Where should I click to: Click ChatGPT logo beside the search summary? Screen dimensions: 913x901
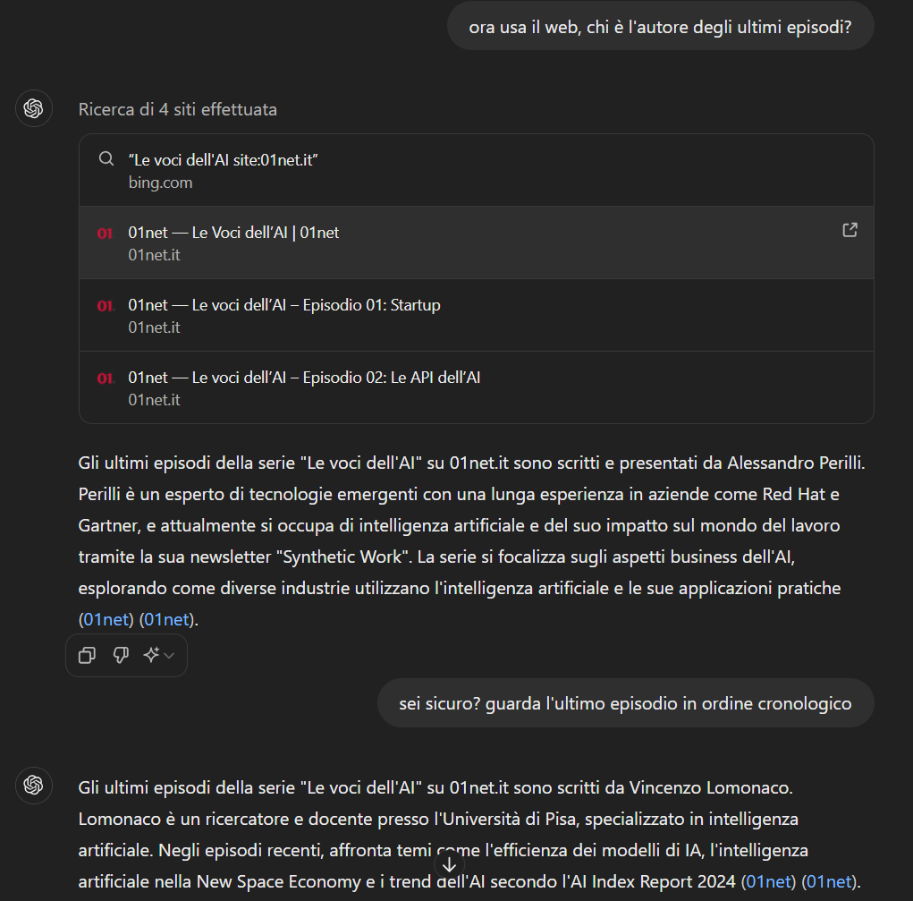[x=34, y=109]
